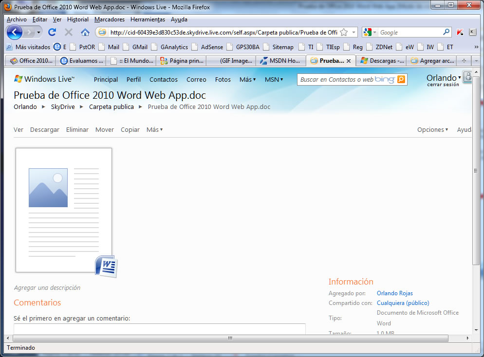Image resolution: width=484 pixels, height=357 pixels.
Task: Open the GMail bookmark
Action: (x=135, y=47)
